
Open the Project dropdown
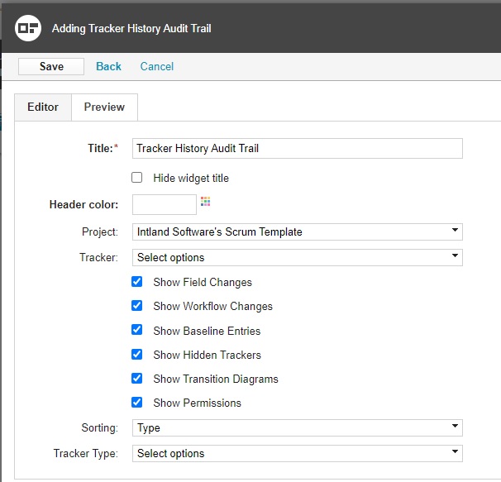point(298,231)
